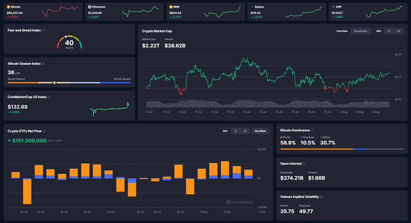Click the CoinMarketCap 20 Index title
This screenshot has width=411, height=223.
click(27, 97)
